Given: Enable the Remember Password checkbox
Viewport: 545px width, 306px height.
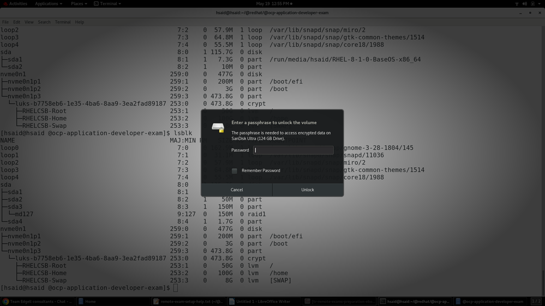Looking at the screenshot, I should 235,171.
